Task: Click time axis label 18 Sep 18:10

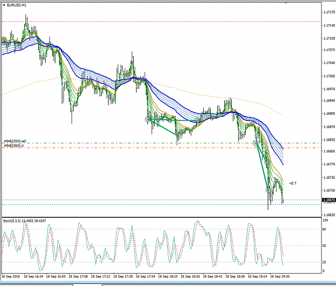Action: pos(168,276)
